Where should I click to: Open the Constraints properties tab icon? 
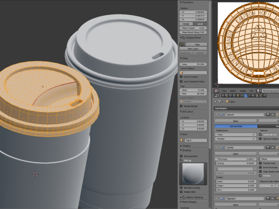coord(241,96)
